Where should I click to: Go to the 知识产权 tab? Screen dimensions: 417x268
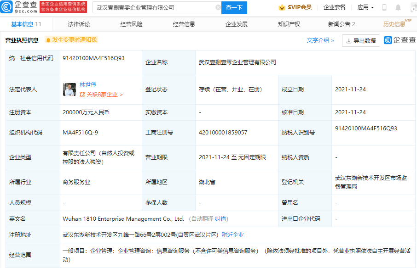(x=289, y=24)
